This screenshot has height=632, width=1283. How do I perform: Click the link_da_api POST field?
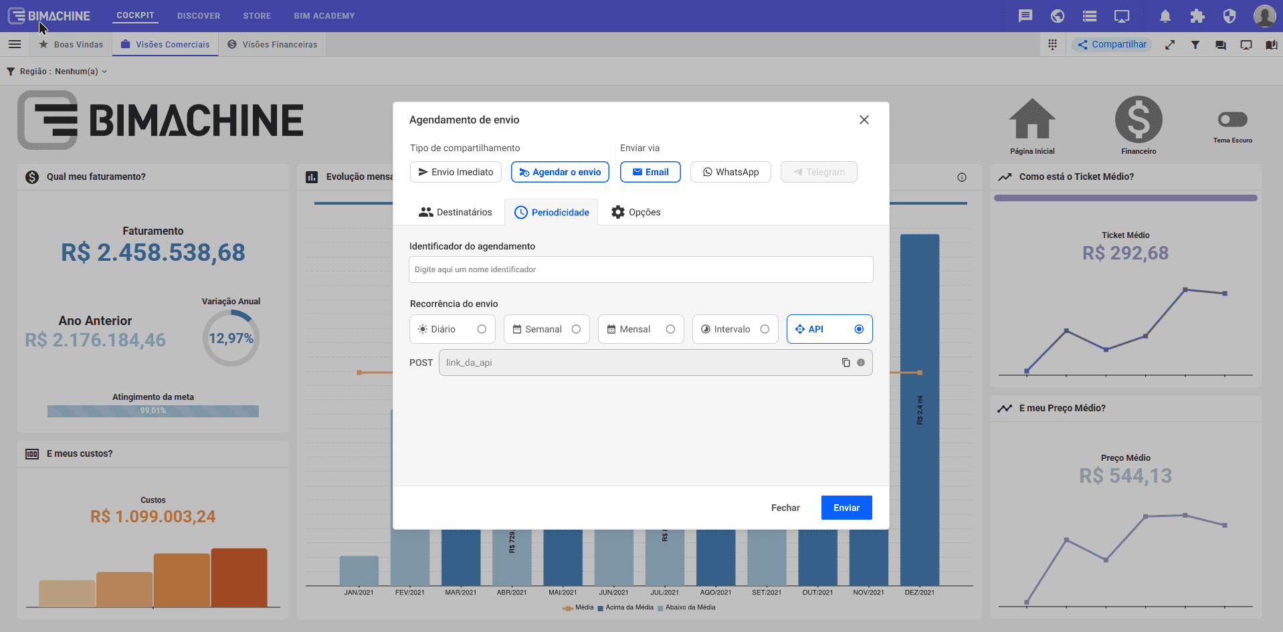pyautogui.click(x=656, y=362)
